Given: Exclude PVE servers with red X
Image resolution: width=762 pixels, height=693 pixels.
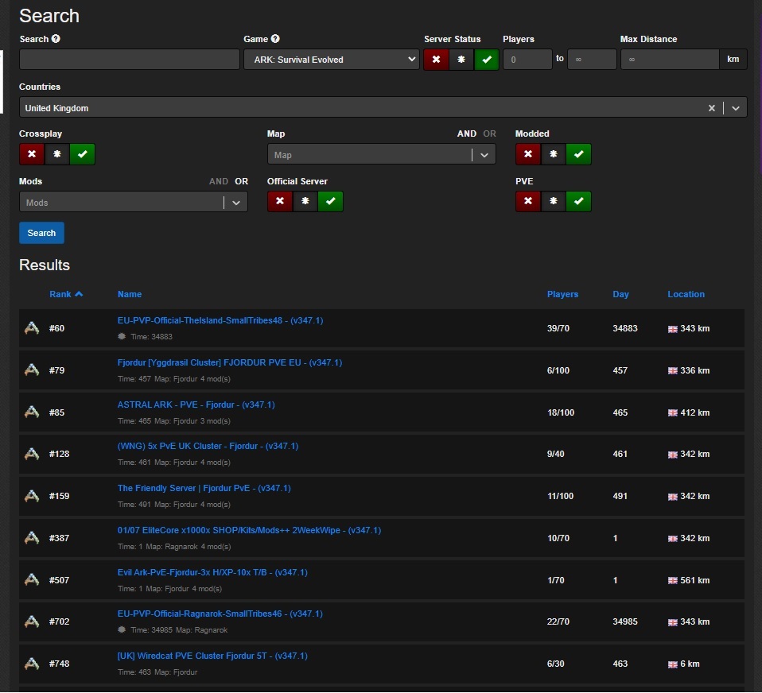Looking at the screenshot, I should [528, 201].
